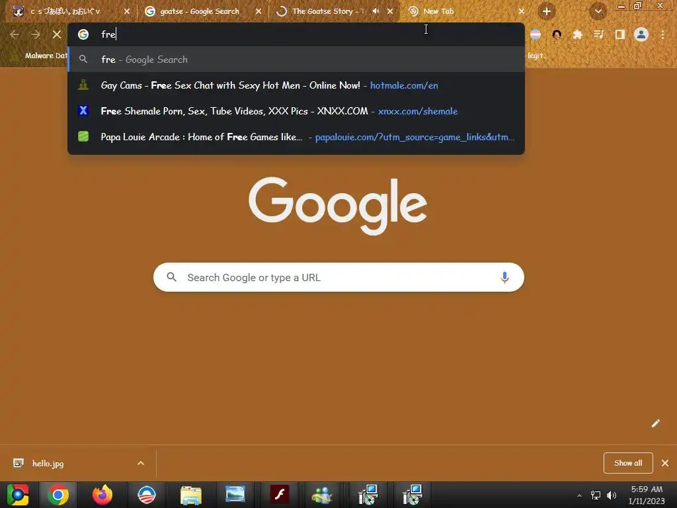The height and width of the screenshot is (508, 677).
Task: Focus the 'Search Google or type a URL' box
Action: pos(338,277)
